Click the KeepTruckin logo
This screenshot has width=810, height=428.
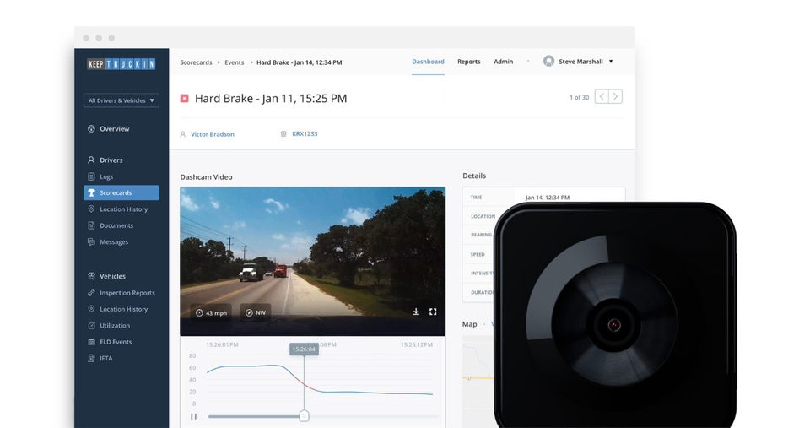[121, 64]
